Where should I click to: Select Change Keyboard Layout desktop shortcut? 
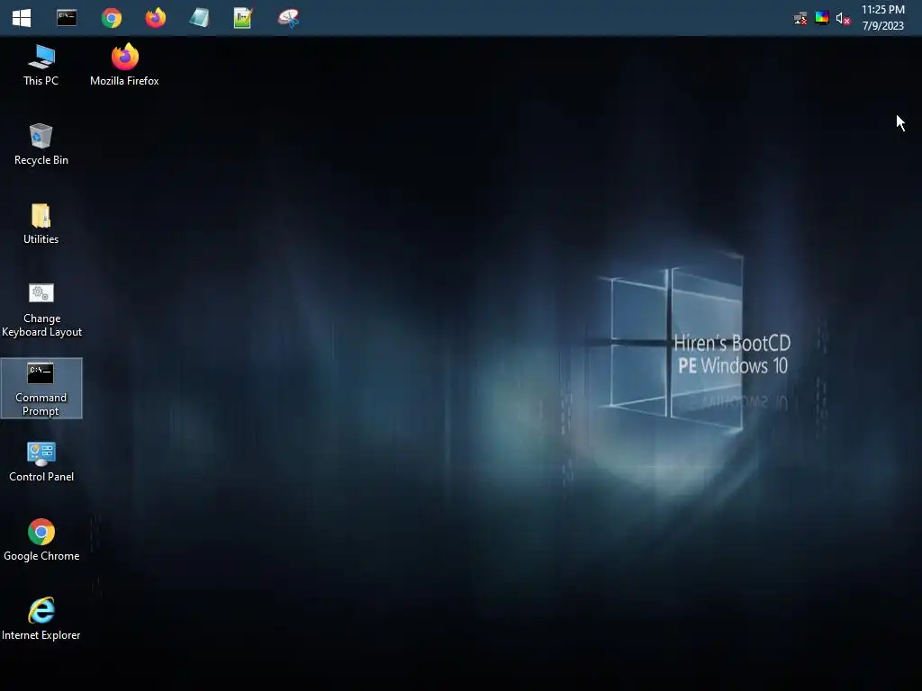click(41, 310)
